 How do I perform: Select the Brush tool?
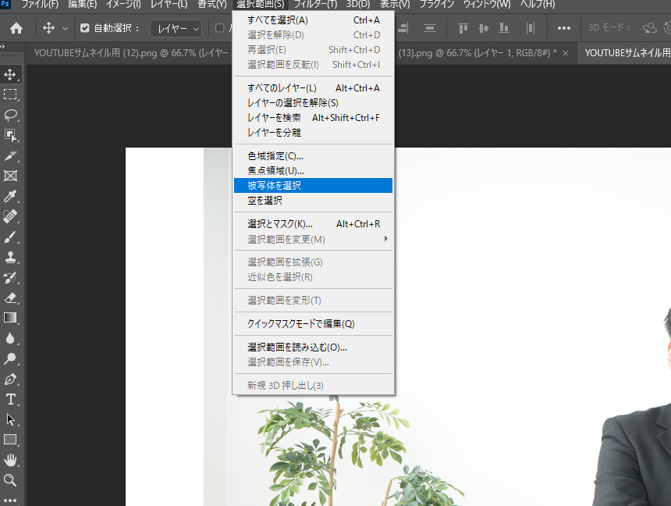pos(11,237)
